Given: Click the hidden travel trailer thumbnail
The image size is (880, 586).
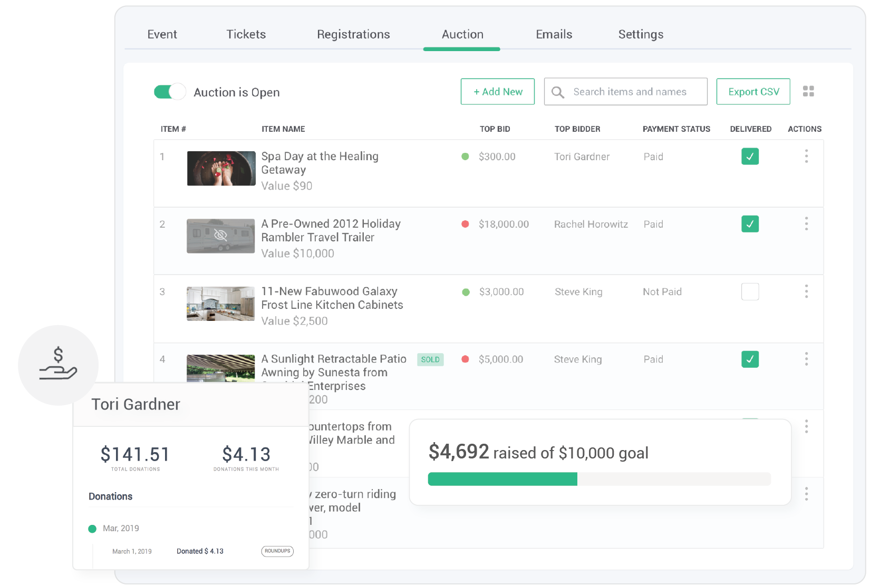Looking at the screenshot, I should [221, 236].
